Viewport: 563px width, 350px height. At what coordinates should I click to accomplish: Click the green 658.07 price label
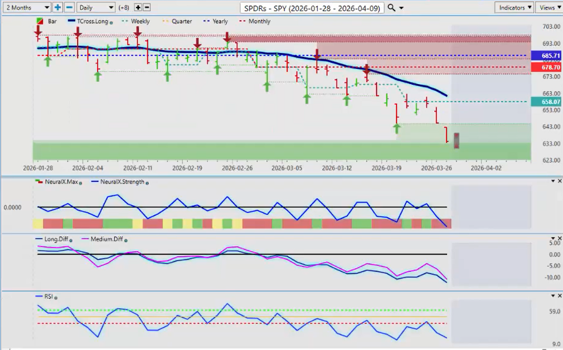[x=547, y=102]
